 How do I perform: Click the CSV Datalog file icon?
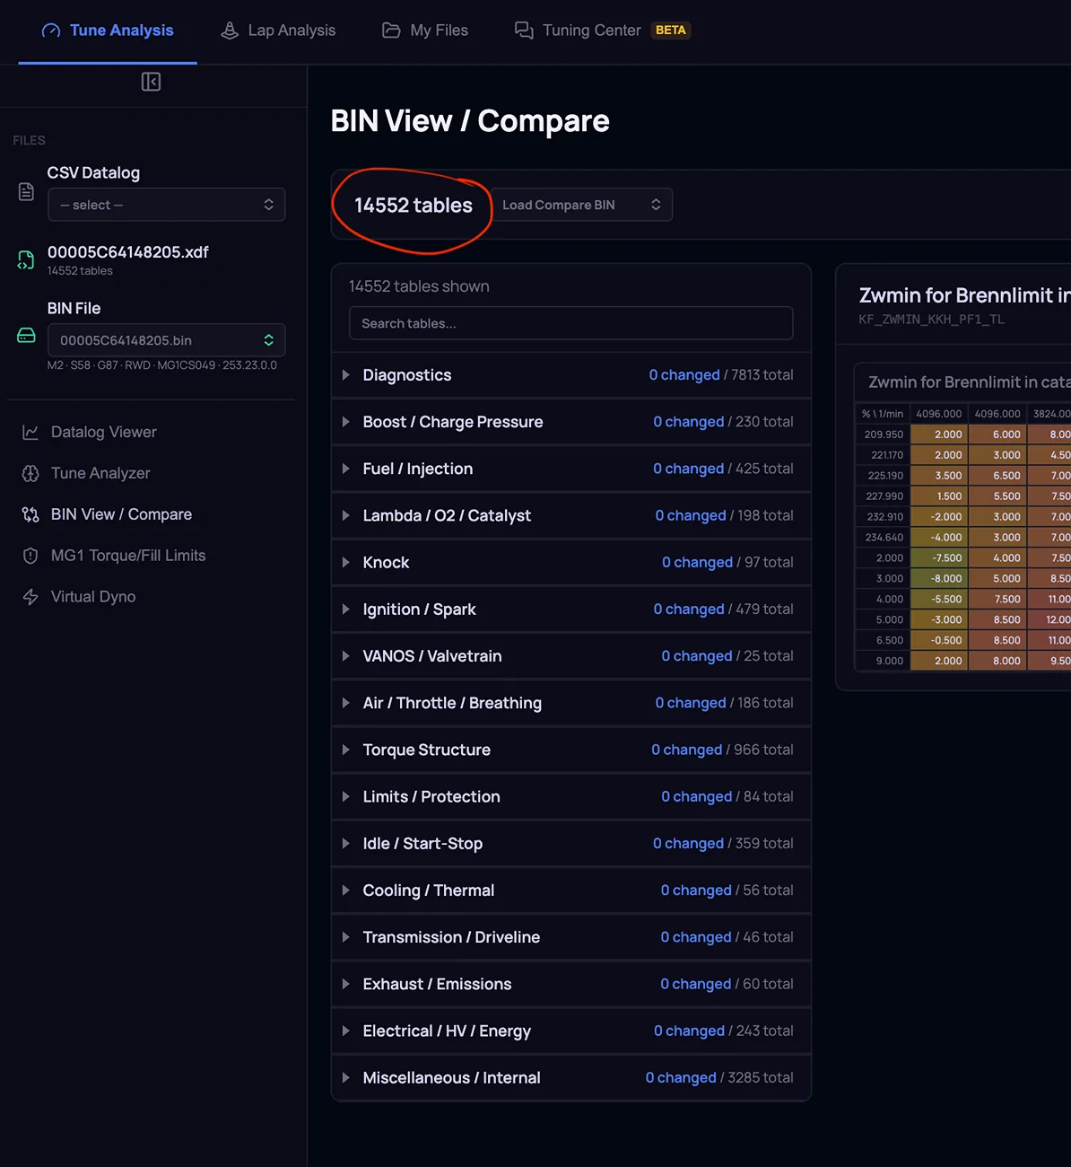pyautogui.click(x=26, y=192)
